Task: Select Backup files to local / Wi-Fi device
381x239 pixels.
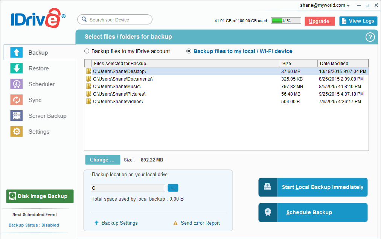Action: (x=189, y=51)
